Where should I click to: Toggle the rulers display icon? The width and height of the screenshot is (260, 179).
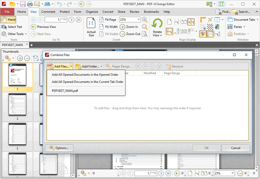click(203, 20)
